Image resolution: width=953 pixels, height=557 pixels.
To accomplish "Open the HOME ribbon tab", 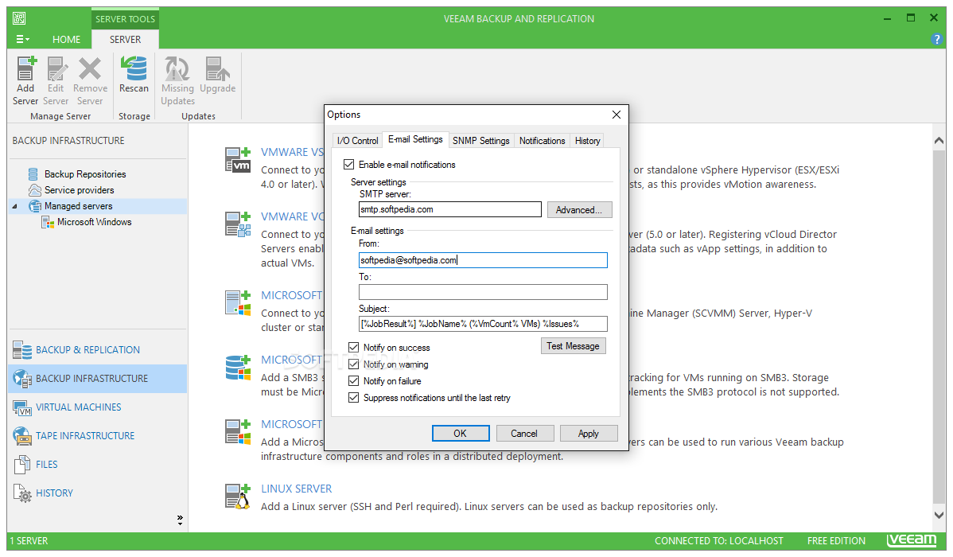I will coord(66,40).
